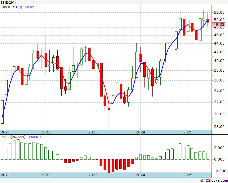Click the tallest red candle in early 2023
Screen dimensions: 228x183
[x=101, y=80]
